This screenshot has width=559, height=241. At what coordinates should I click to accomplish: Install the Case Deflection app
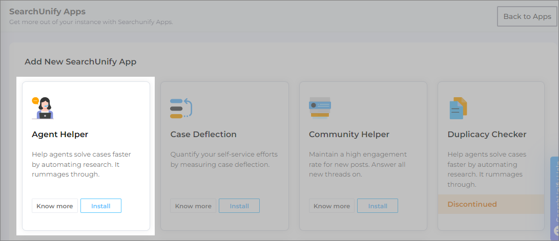click(x=239, y=206)
